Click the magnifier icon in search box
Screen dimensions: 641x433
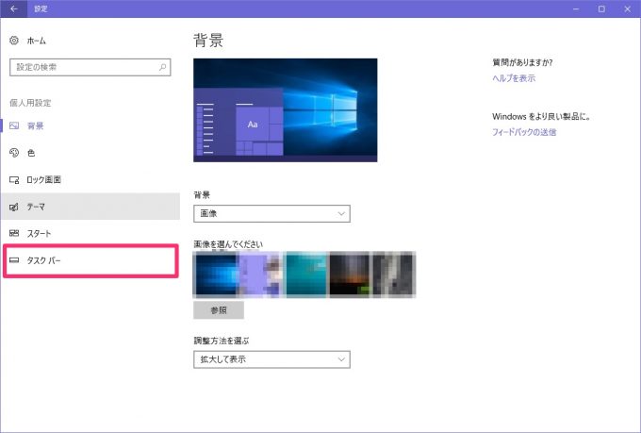163,67
